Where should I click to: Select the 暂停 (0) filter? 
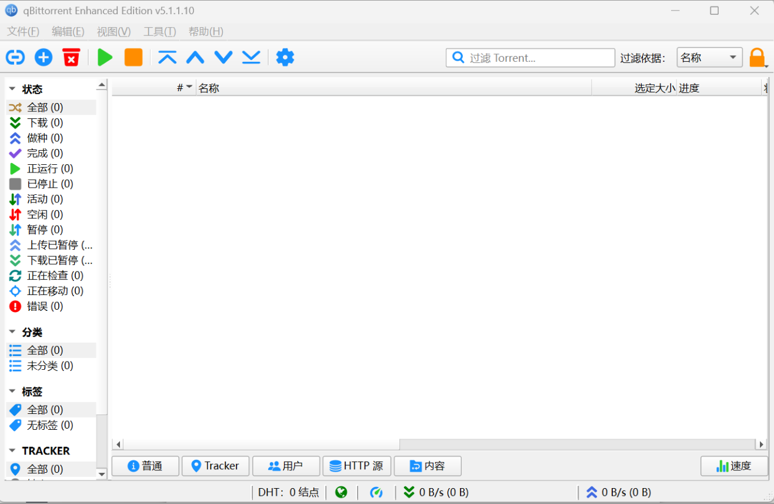click(51, 230)
